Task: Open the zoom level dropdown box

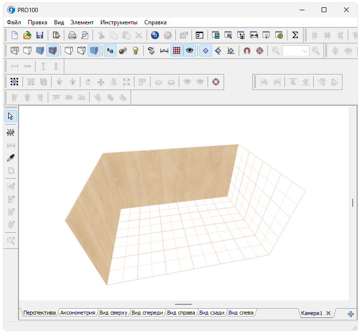Action: [296, 51]
